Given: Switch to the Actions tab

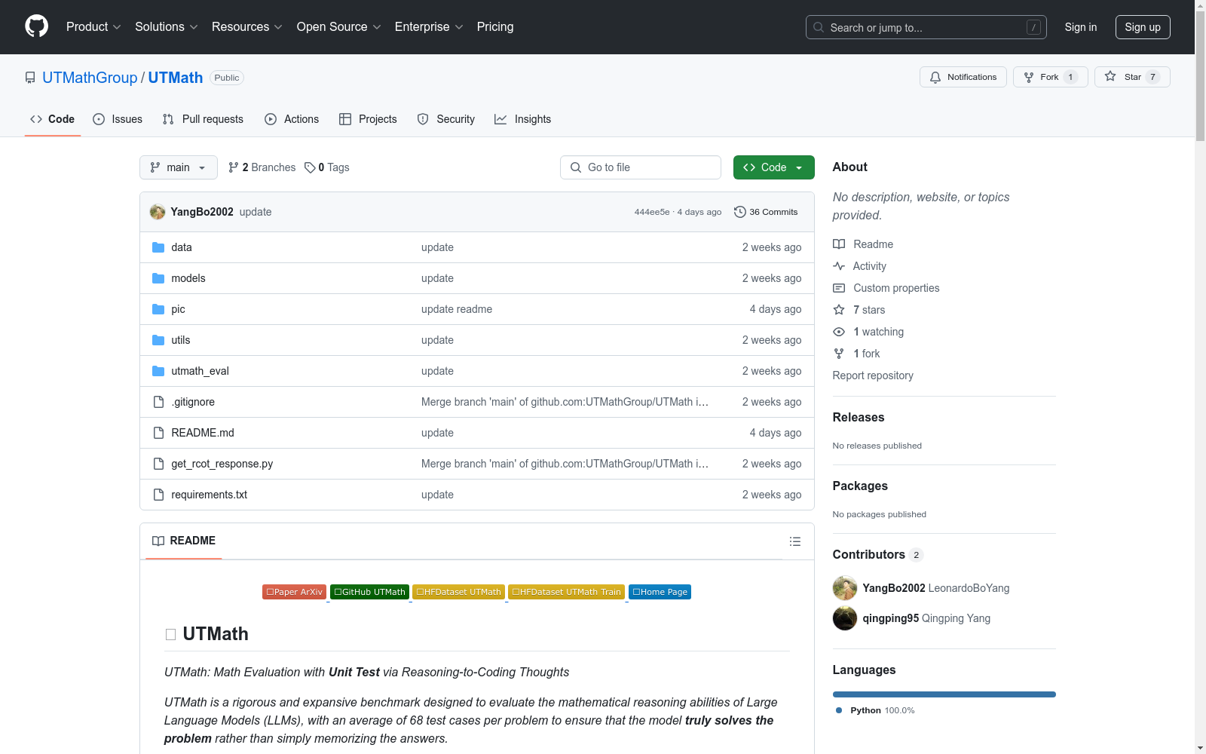Looking at the screenshot, I should 292,119.
